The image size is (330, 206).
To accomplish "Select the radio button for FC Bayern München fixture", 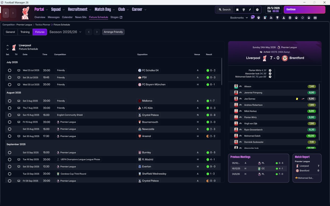I will coord(10,84).
